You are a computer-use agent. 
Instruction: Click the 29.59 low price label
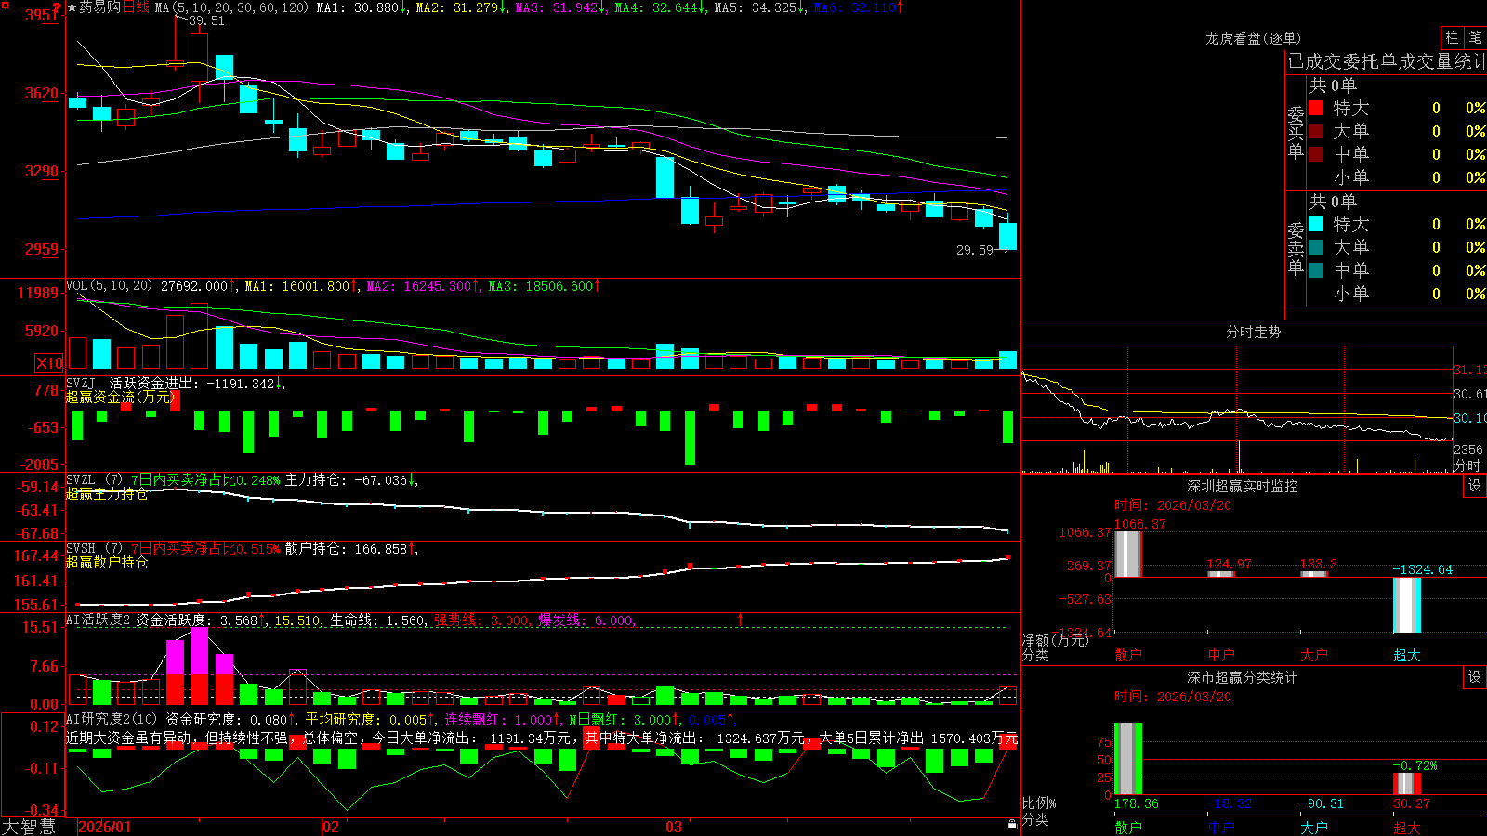coord(975,250)
